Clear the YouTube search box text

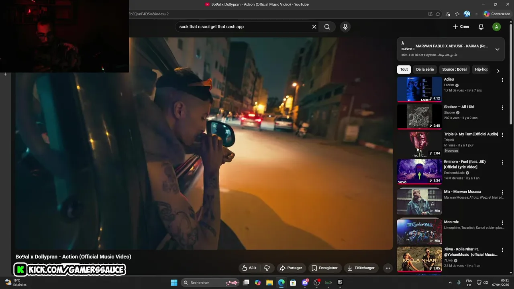coord(314,27)
